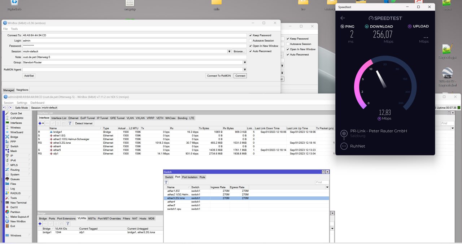Screen dimensions: 462x244
Task: Click the filter funnel icon in Interface List toolbar
Action: tap(70, 123)
